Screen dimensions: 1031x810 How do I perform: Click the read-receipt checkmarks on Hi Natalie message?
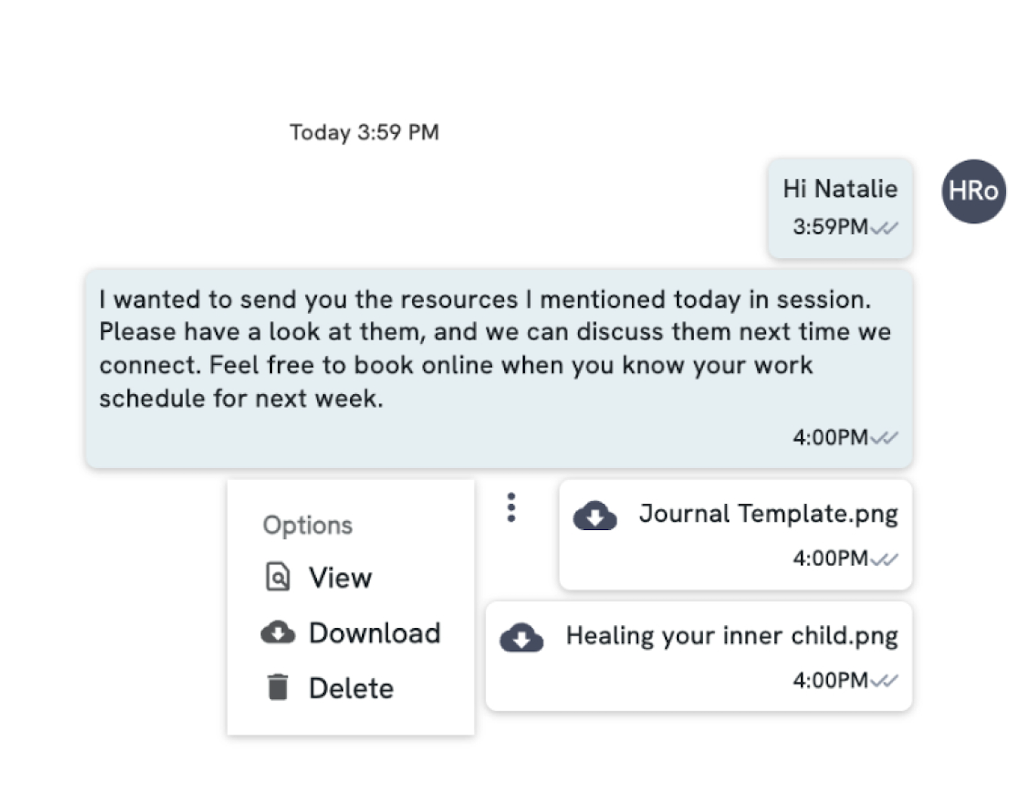tap(884, 228)
